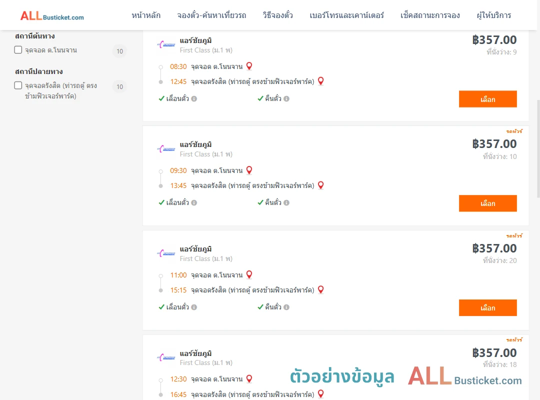
Task: Click the 13:45 arrival time
Action: click(x=178, y=185)
